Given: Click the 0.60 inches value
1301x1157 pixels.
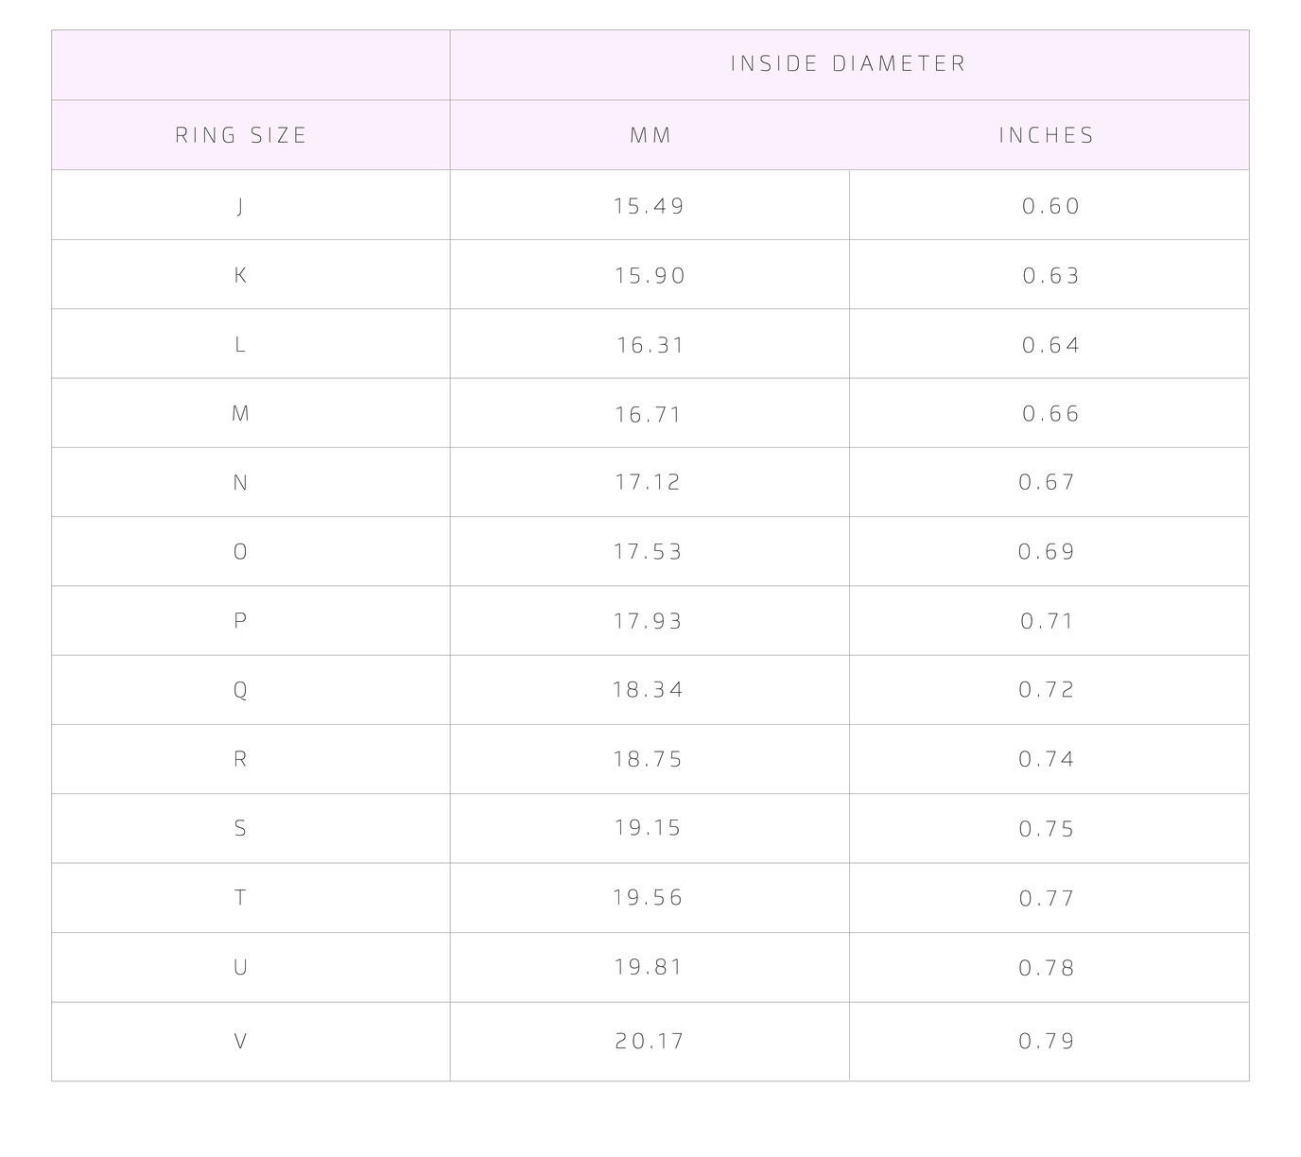Looking at the screenshot, I should coord(1050,206).
